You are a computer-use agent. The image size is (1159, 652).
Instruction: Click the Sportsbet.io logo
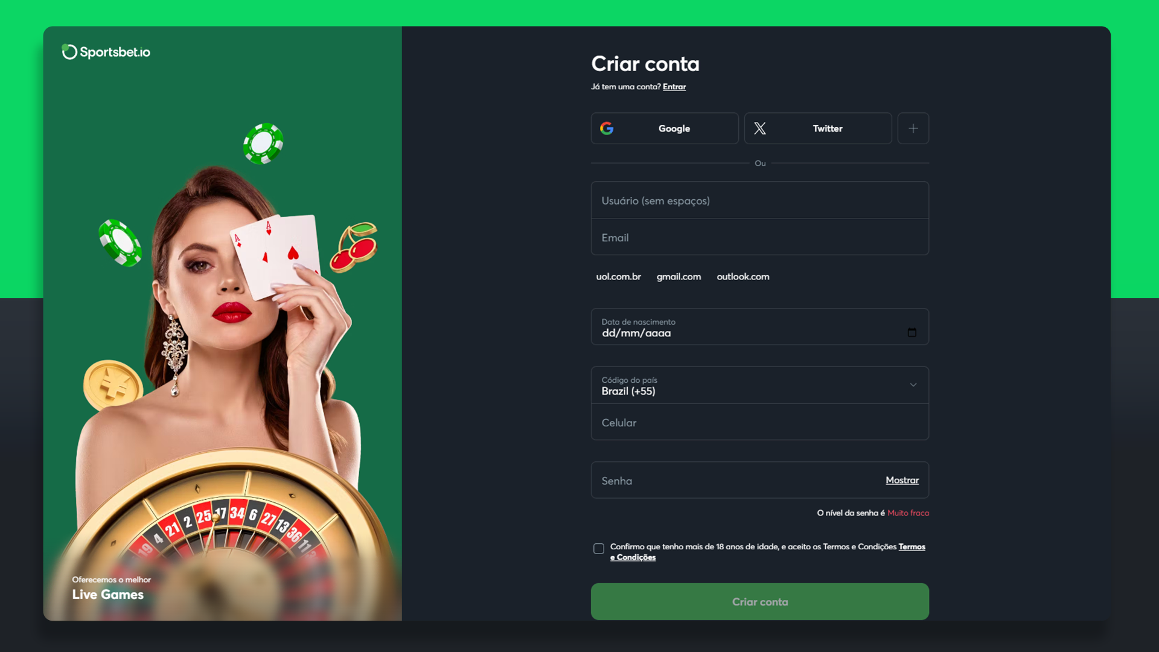point(106,52)
